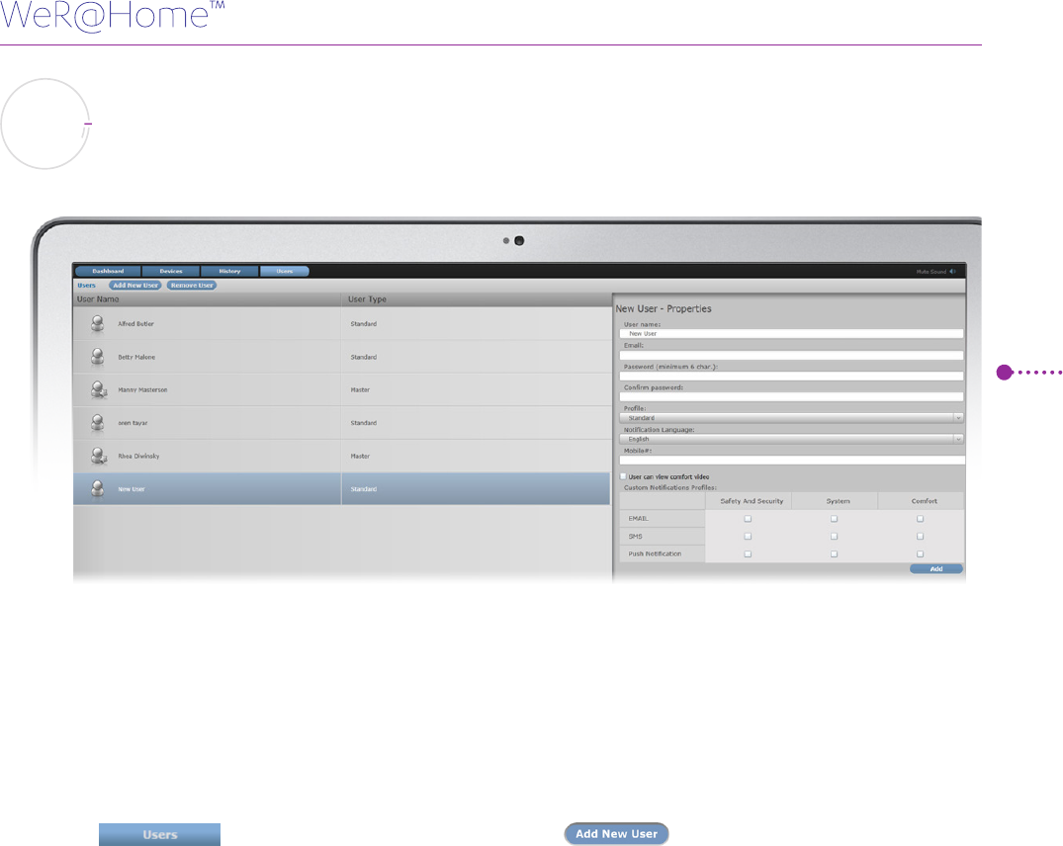The height and width of the screenshot is (846, 1063).
Task: Click 'Standard' type for Alfred Butler
Action: pos(363,324)
